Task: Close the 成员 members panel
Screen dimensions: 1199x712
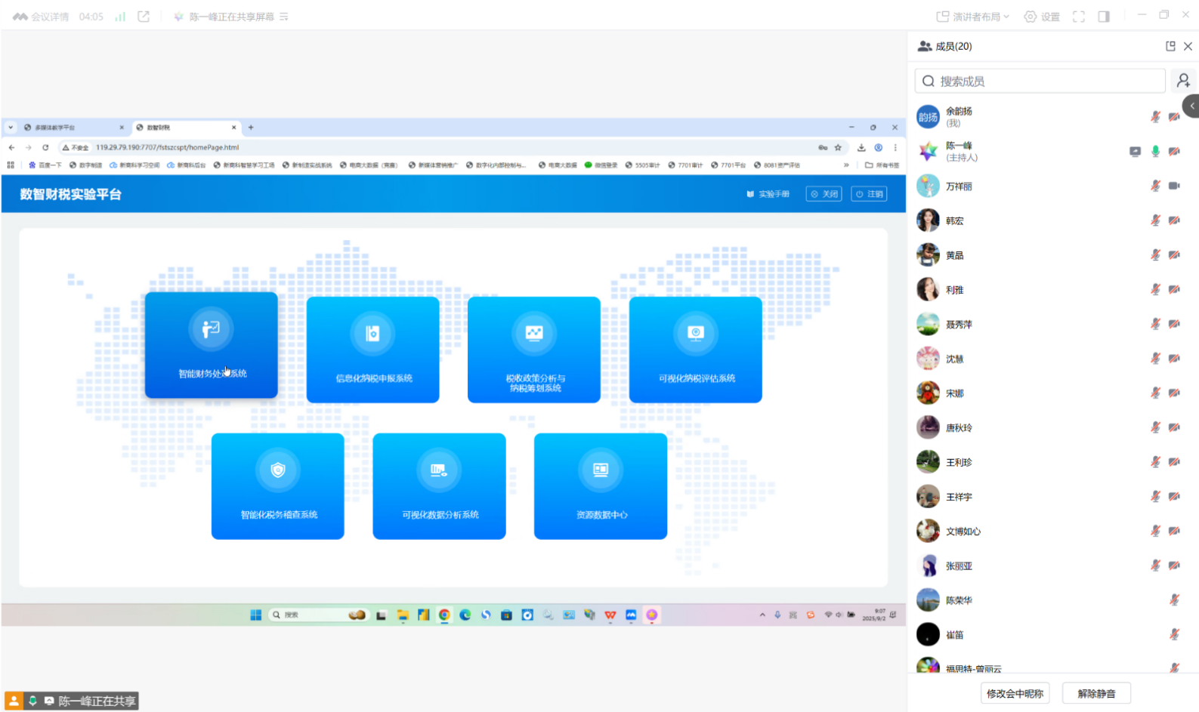Action: tap(1188, 46)
